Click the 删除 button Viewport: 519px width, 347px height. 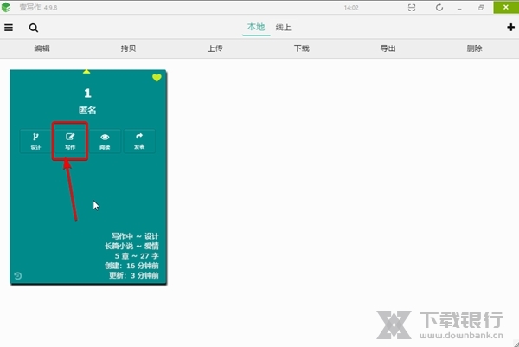pyautogui.click(x=474, y=49)
